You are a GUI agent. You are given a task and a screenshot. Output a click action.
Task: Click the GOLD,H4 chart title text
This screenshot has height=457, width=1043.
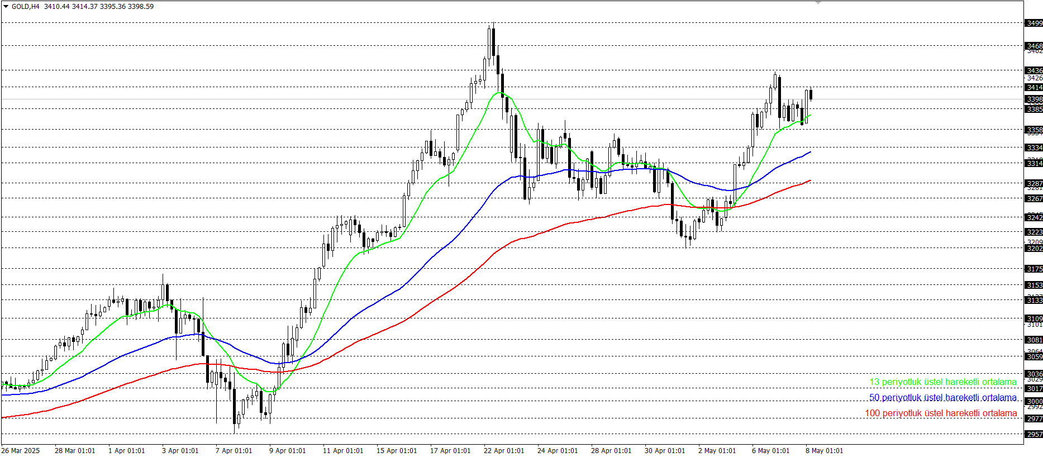click(26, 7)
